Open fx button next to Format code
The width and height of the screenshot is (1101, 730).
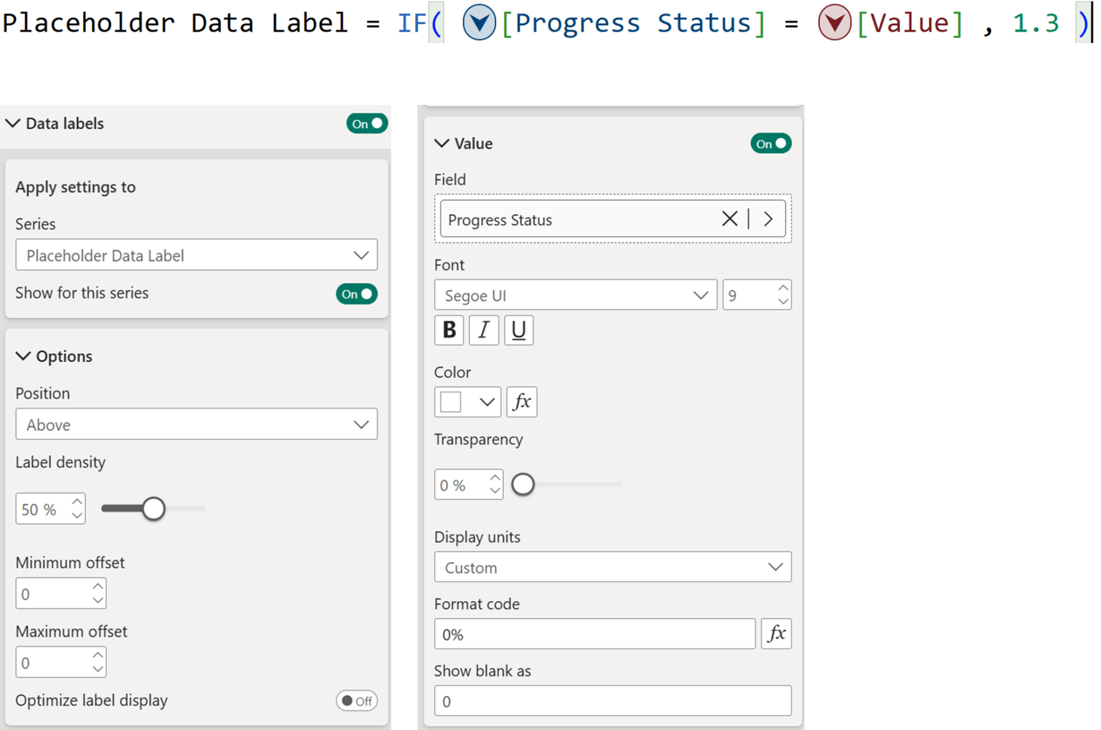[776, 634]
